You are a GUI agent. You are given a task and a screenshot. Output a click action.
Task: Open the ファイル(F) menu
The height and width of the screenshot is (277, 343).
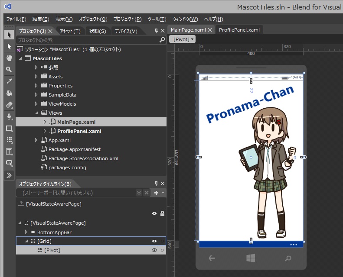coord(16,19)
